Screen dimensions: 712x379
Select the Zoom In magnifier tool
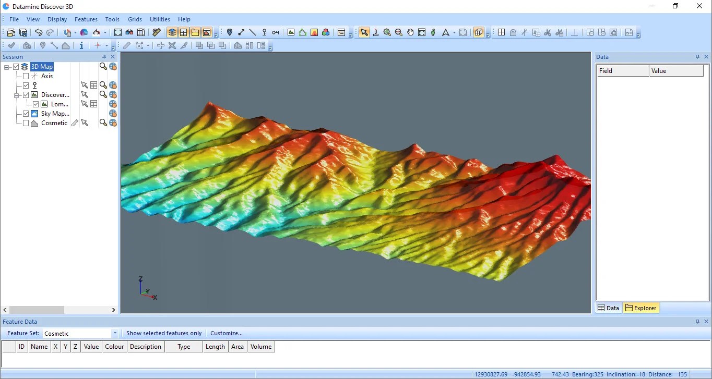(x=387, y=32)
